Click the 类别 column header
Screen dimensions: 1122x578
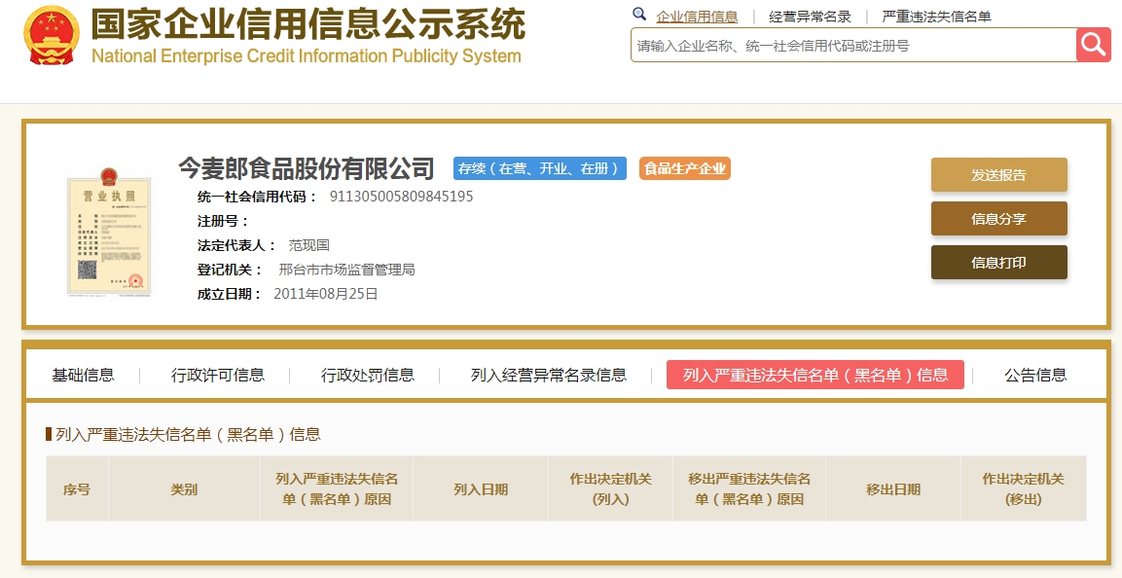tap(184, 488)
